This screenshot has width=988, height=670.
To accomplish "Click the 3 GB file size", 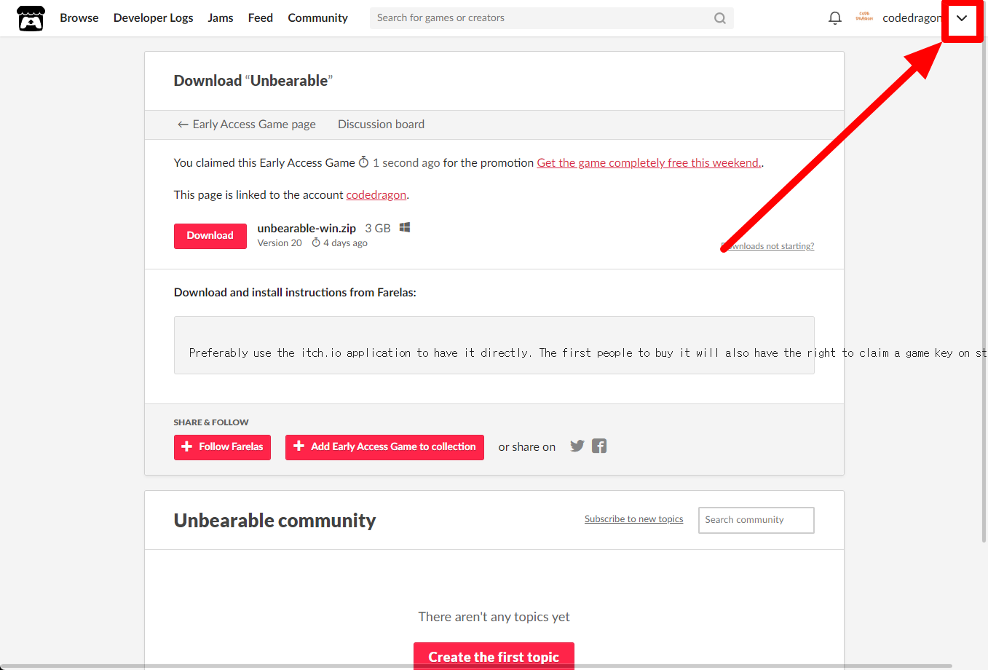I will (x=378, y=229).
